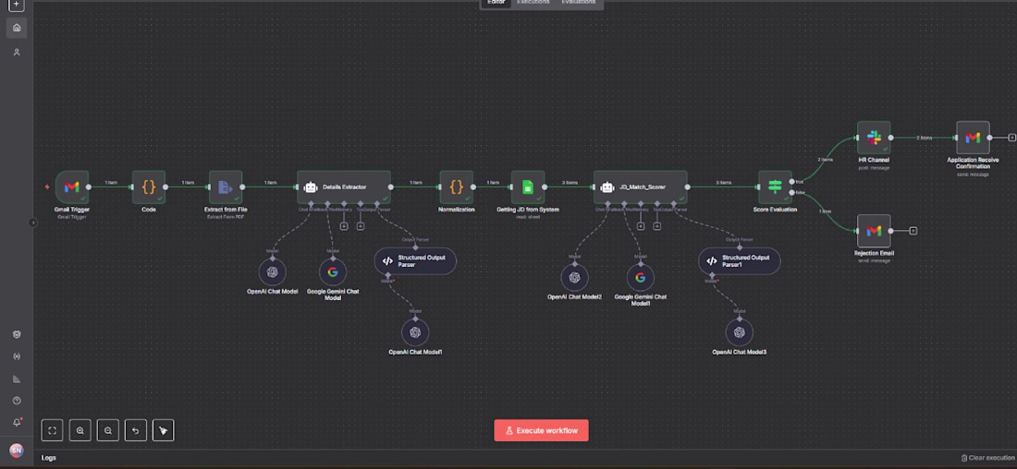Open the Score Evaluation IF node
Screen dimensions: 1017x469
click(x=775, y=187)
